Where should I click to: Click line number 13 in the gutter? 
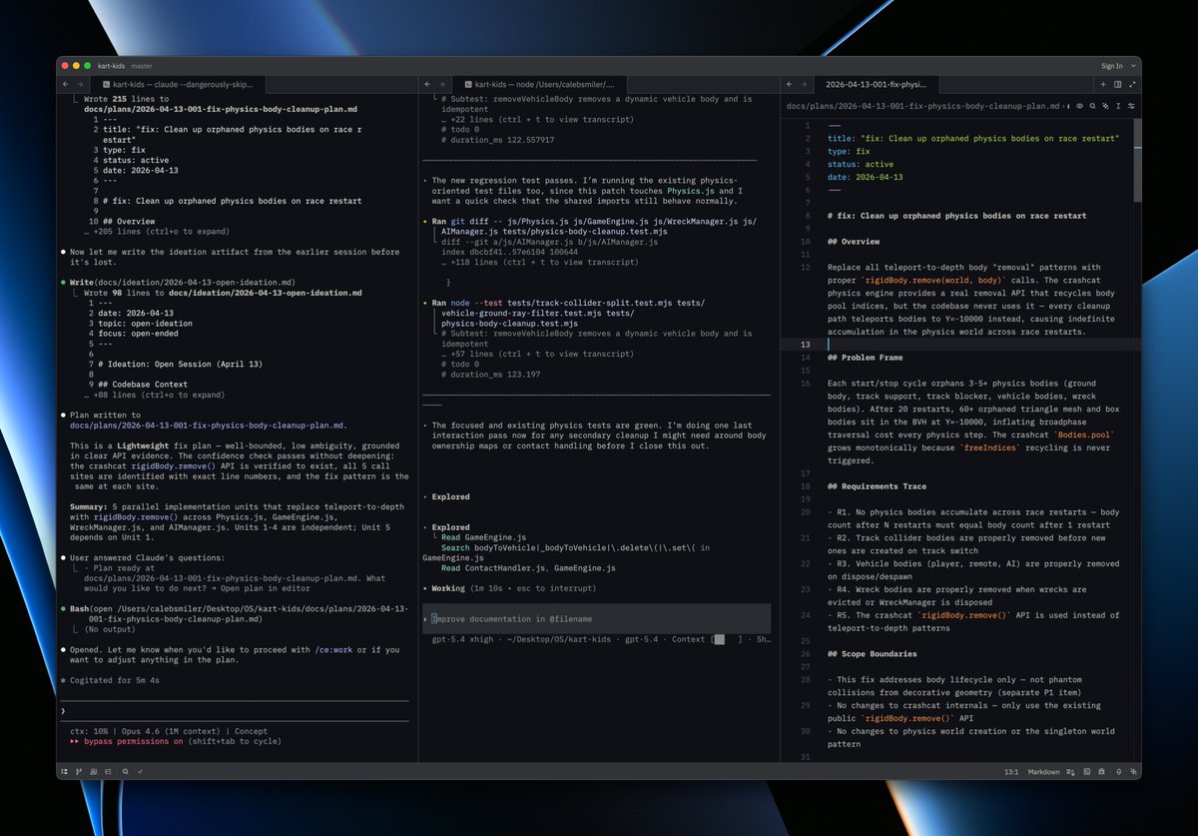click(805, 345)
